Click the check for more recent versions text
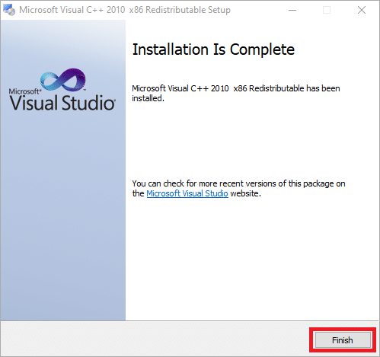The image size is (380, 357). click(238, 188)
